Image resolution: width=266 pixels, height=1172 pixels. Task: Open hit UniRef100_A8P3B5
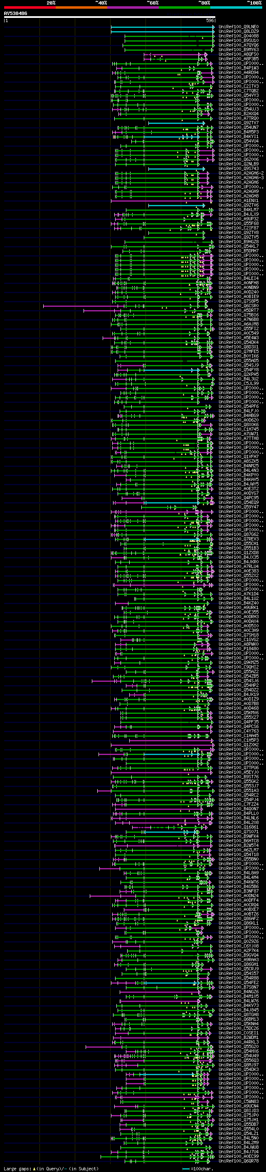coord(238,59)
